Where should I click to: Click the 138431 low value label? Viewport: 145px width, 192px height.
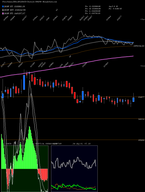coord(20,65)
